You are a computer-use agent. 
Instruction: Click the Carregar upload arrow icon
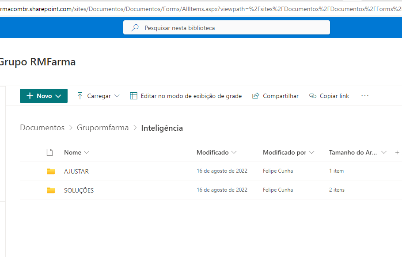coord(80,96)
